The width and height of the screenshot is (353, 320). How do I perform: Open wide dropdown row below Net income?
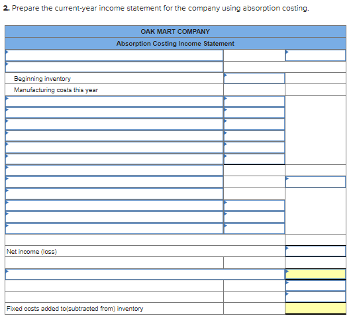pos(145,274)
